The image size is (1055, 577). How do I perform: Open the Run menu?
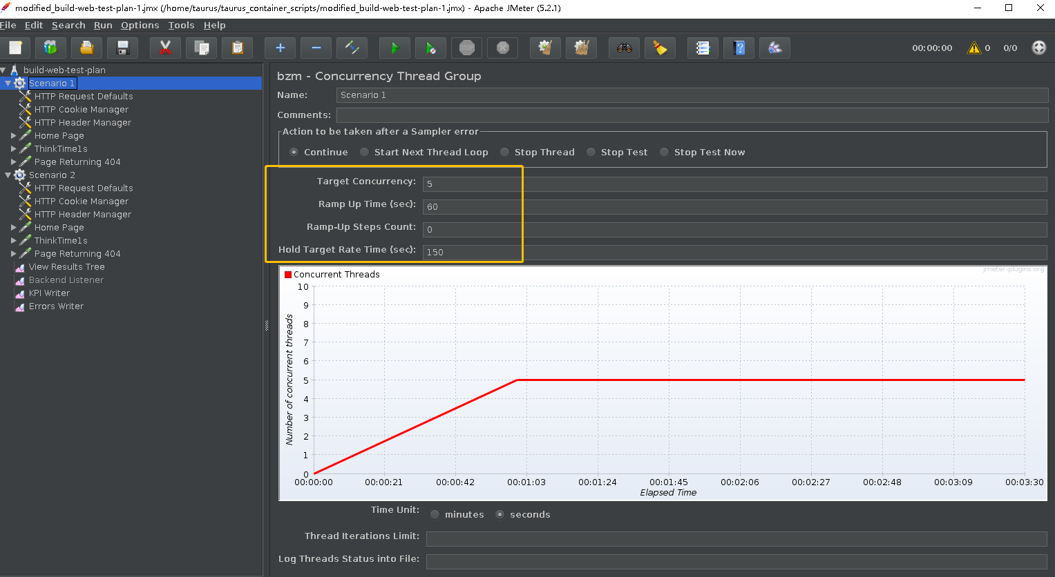pyautogui.click(x=103, y=25)
